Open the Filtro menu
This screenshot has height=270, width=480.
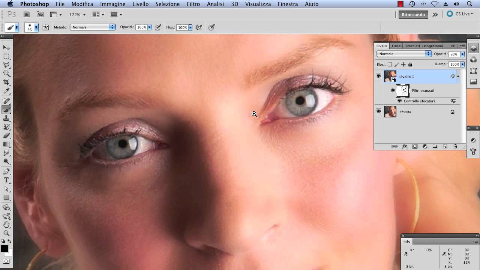tap(193, 4)
